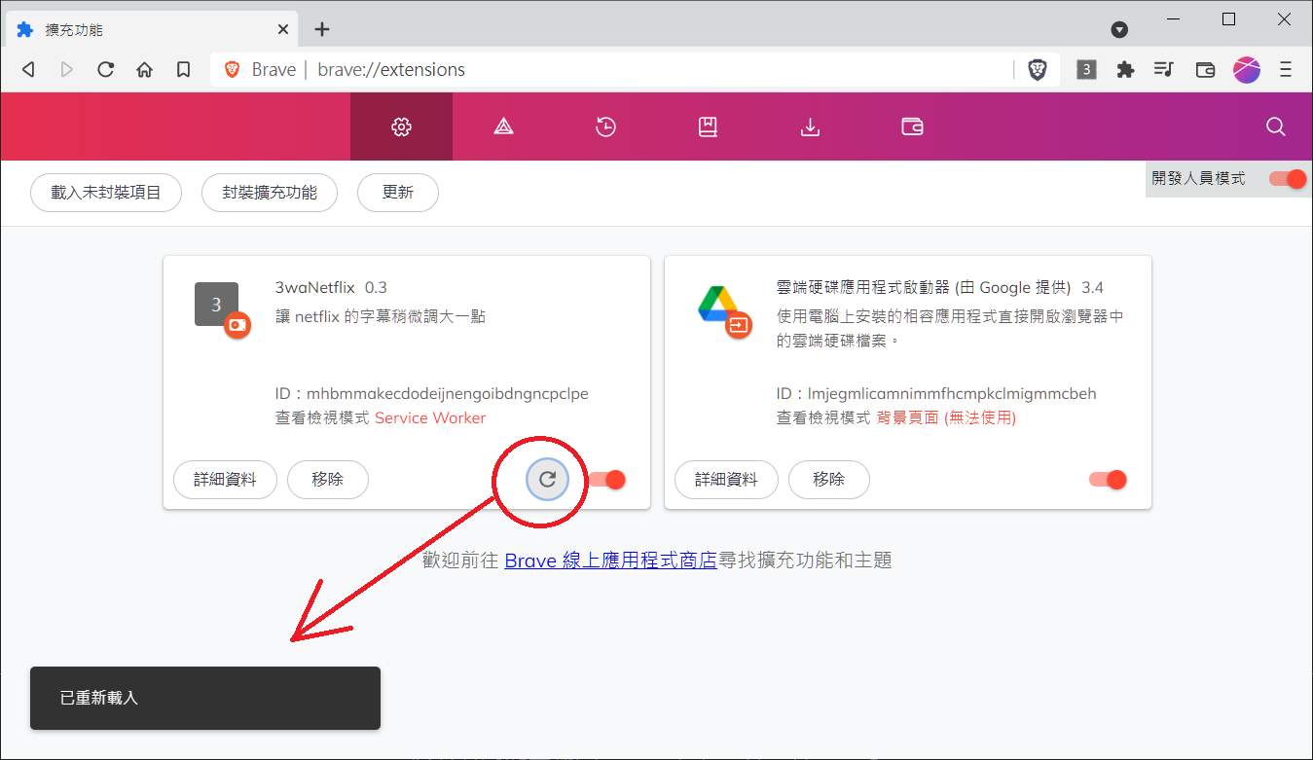Click the 雲端硬碟應用程式啟動器 title text
Image resolution: width=1313 pixels, height=760 pixels.
(924, 287)
